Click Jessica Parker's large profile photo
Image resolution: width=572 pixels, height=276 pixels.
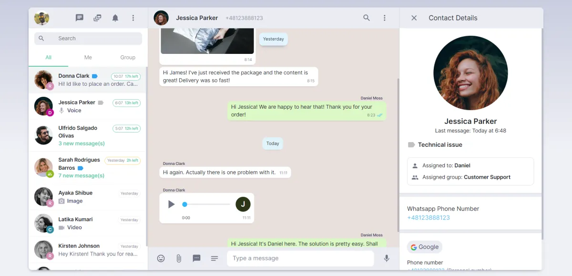pos(470,73)
